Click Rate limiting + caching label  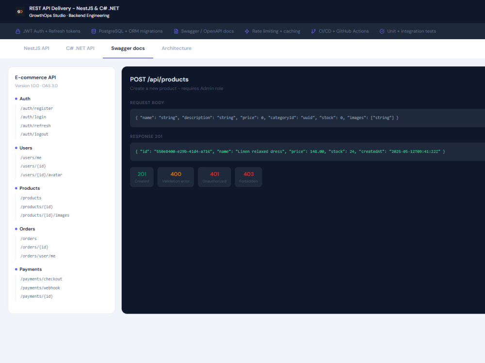tap(276, 31)
